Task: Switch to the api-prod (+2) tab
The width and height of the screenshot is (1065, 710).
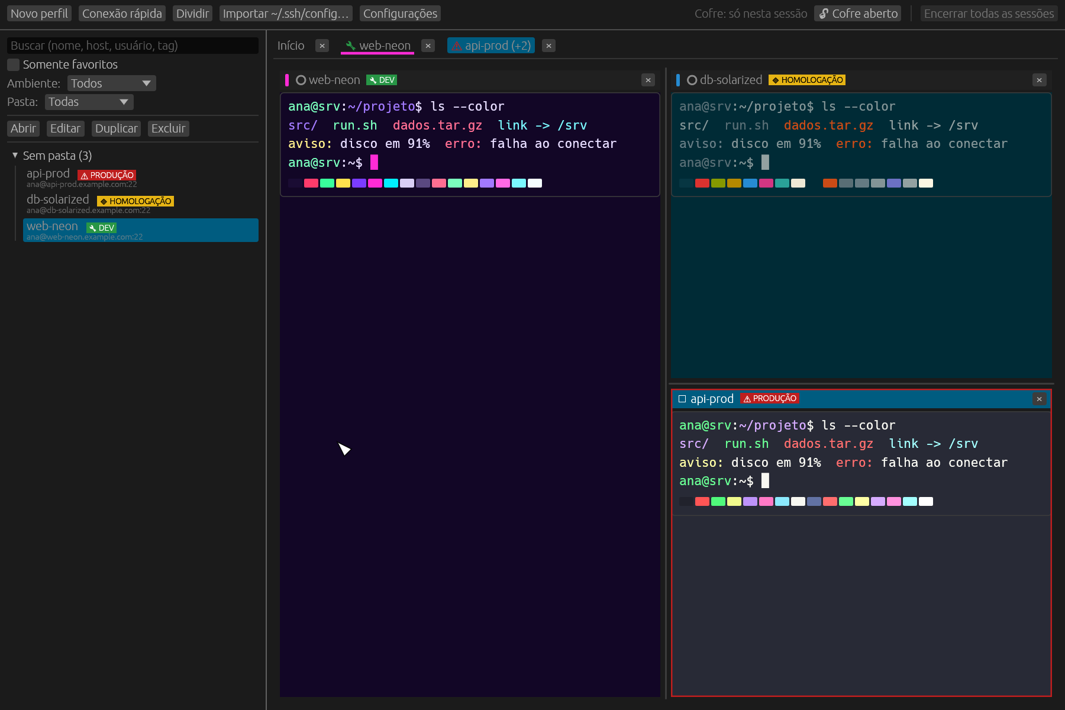Action: pos(491,46)
